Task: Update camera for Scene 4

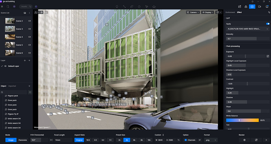Action: point(29,37)
